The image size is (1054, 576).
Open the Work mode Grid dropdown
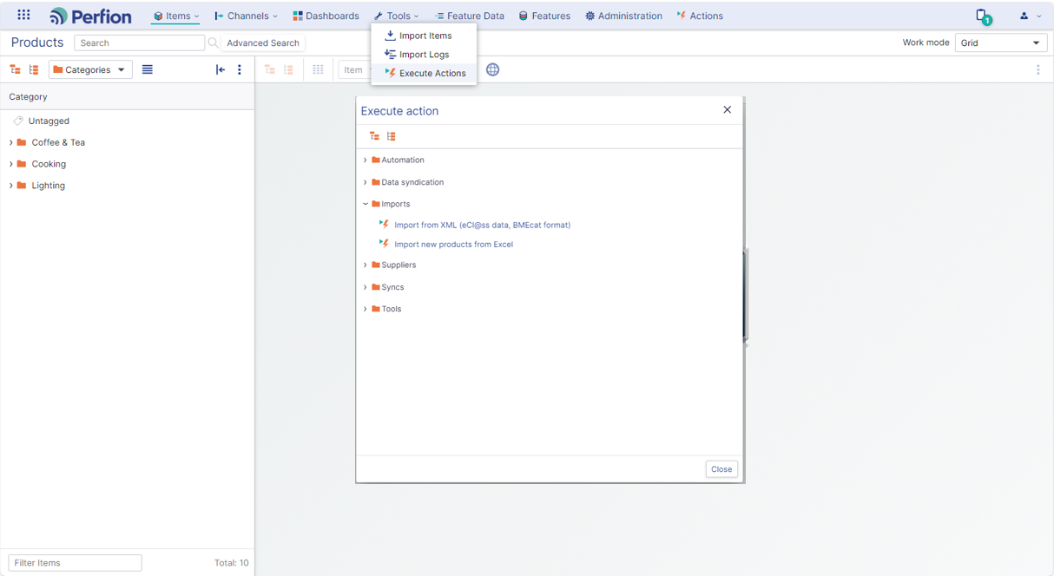point(1001,43)
